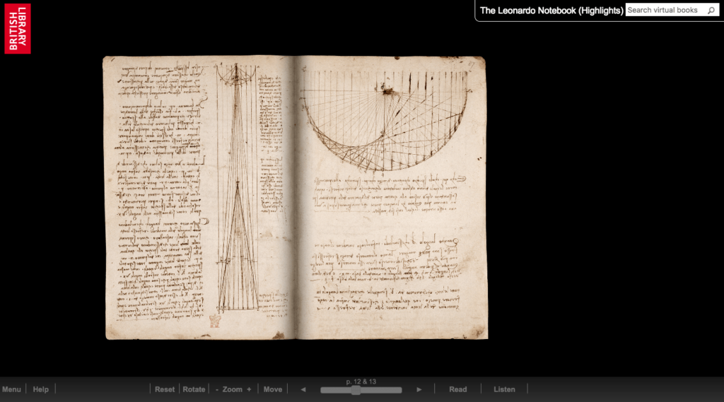The width and height of the screenshot is (724, 402).
Task: Activate the Move tool
Action: [x=273, y=389]
